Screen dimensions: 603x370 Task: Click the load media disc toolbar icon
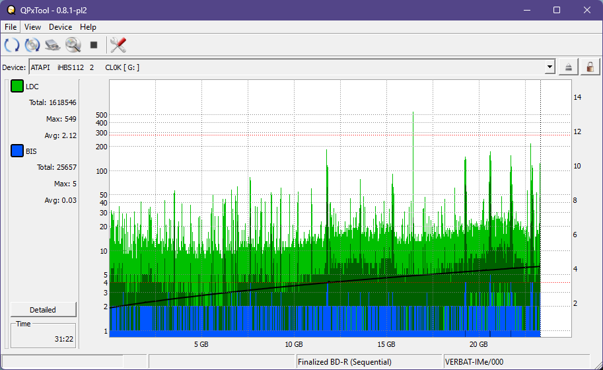click(x=32, y=45)
